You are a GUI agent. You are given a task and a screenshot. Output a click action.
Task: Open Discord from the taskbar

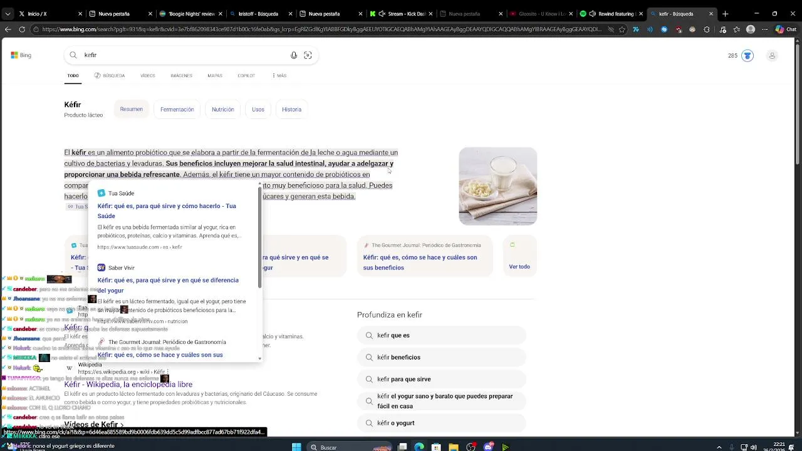[488, 447]
